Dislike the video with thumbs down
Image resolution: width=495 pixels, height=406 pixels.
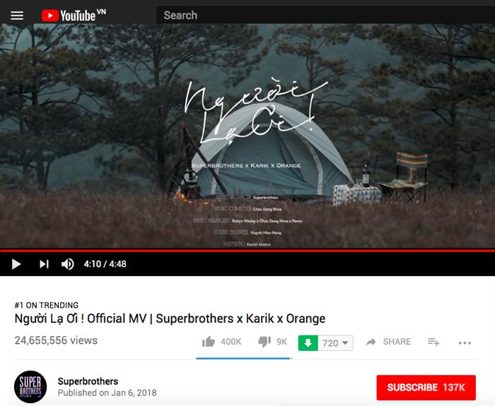[264, 342]
